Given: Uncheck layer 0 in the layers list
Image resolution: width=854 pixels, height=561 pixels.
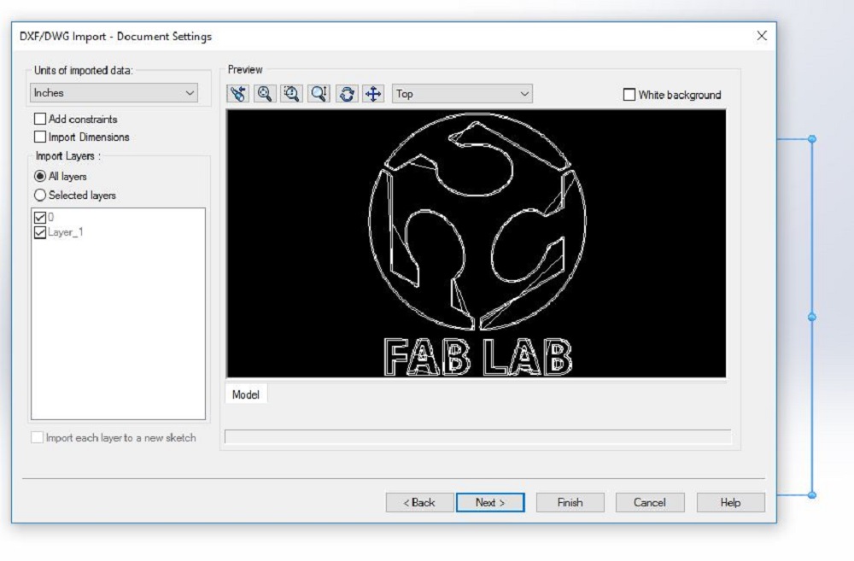Looking at the screenshot, I should [x=40, y=218].
